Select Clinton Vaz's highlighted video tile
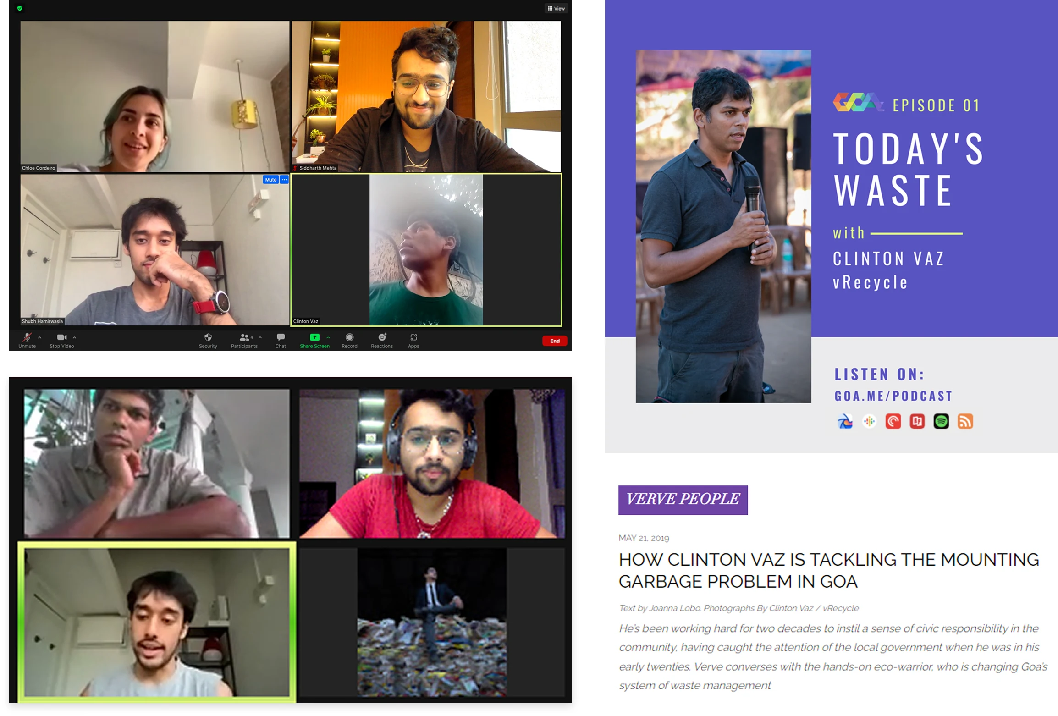 click(x=426, y=250)
